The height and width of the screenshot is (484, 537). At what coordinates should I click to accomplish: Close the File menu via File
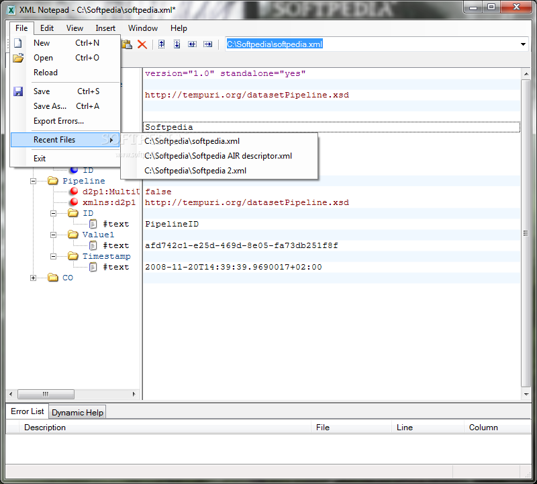[21, 28]
